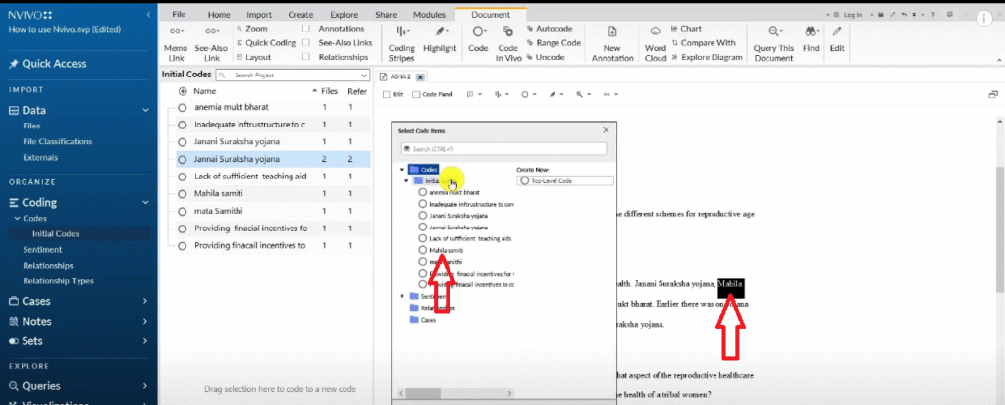Select Top-Level Code under Create New

[x=564, y=181]
